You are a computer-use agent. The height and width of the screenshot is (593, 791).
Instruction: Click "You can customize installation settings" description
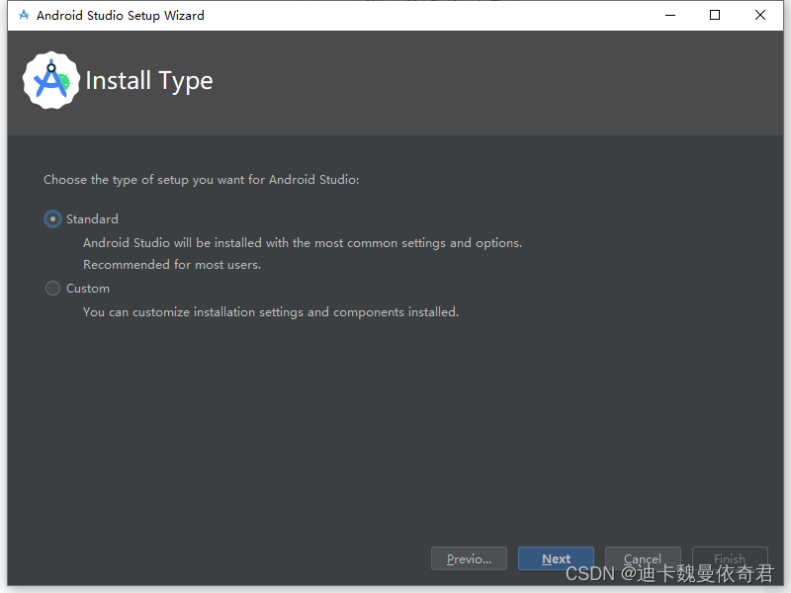pyautogui.click(x=271, y=312)
